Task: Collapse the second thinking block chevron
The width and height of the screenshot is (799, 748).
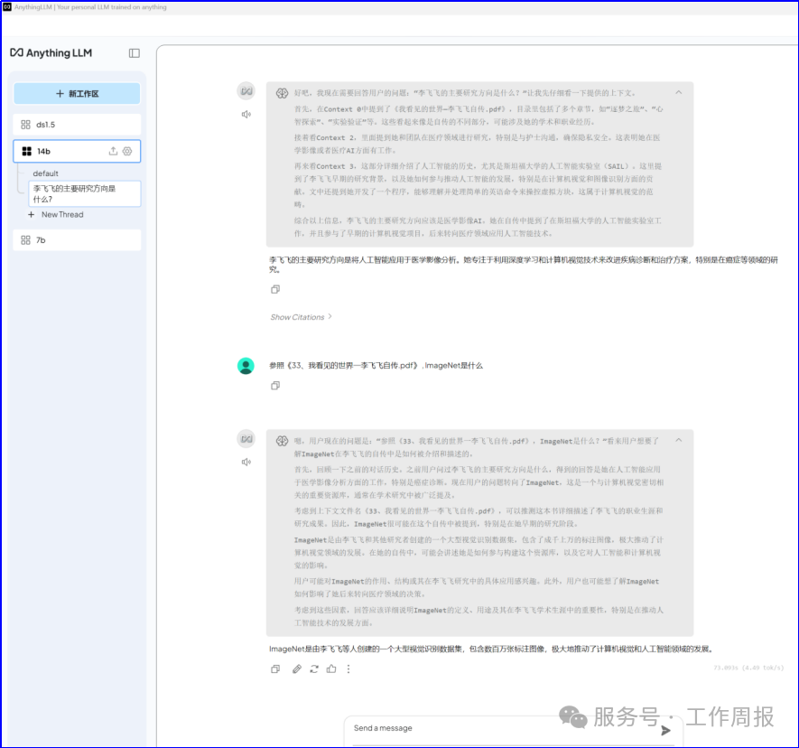Action: click(x=679, y=440)
